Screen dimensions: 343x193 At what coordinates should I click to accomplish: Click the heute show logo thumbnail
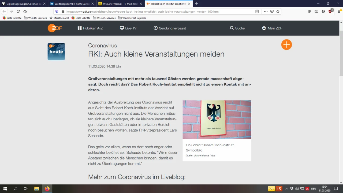(56, 51)
